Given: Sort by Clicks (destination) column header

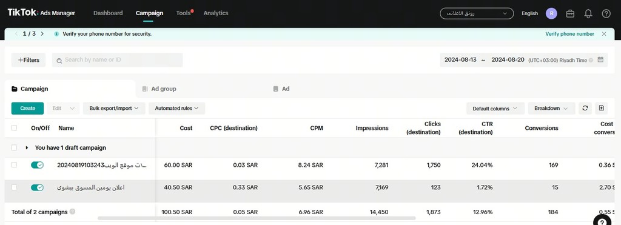Looking at the screenshot, I should point(423,128).
